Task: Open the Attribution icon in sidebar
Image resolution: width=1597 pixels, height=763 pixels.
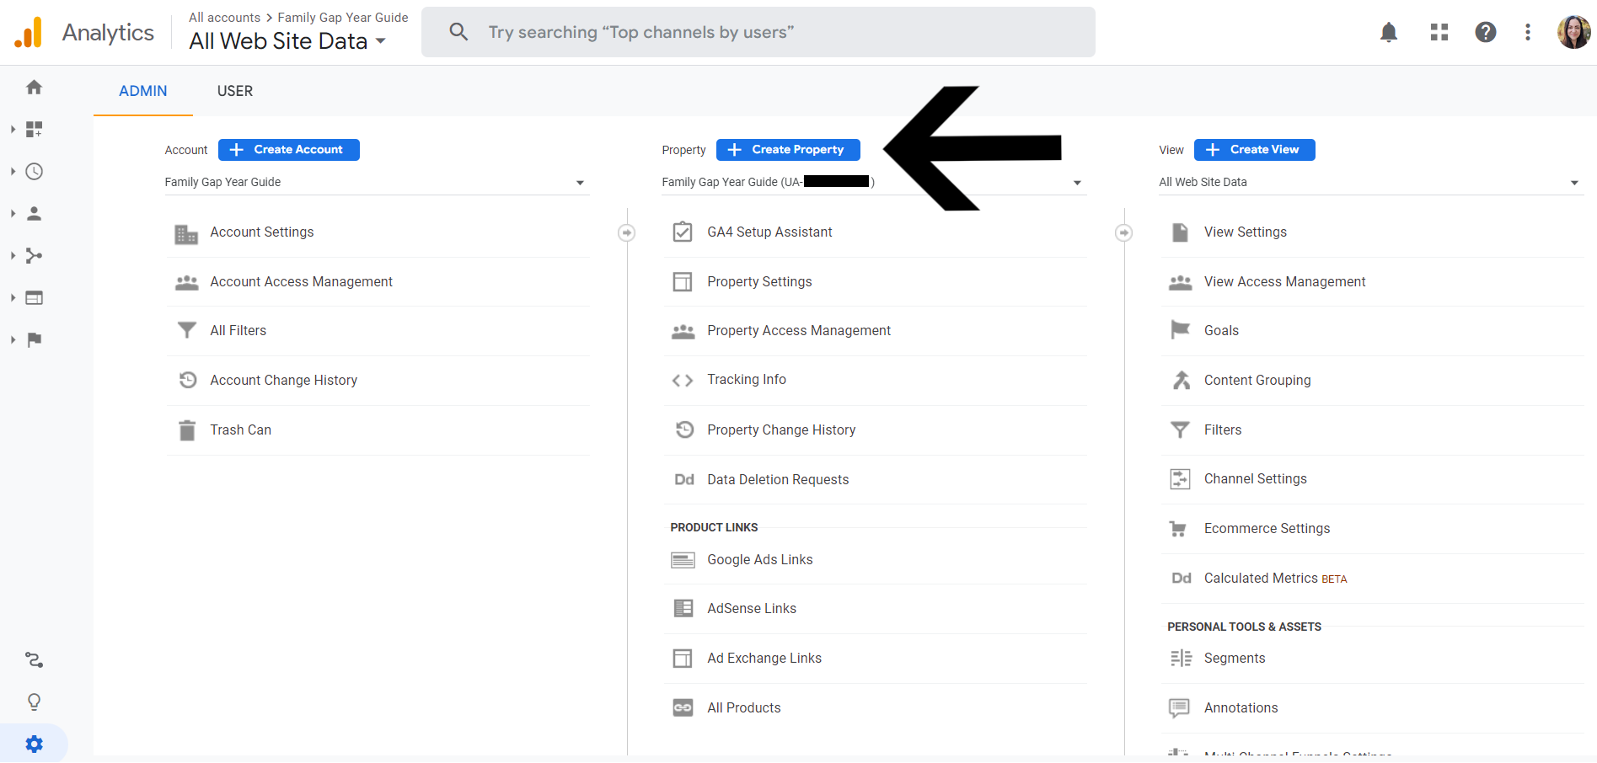Action: click(x=34, y=659)
